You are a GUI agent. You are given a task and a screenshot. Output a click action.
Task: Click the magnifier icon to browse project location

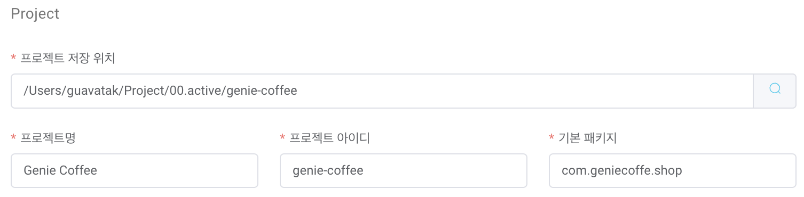pyautogui.click(x=775, y=89)
